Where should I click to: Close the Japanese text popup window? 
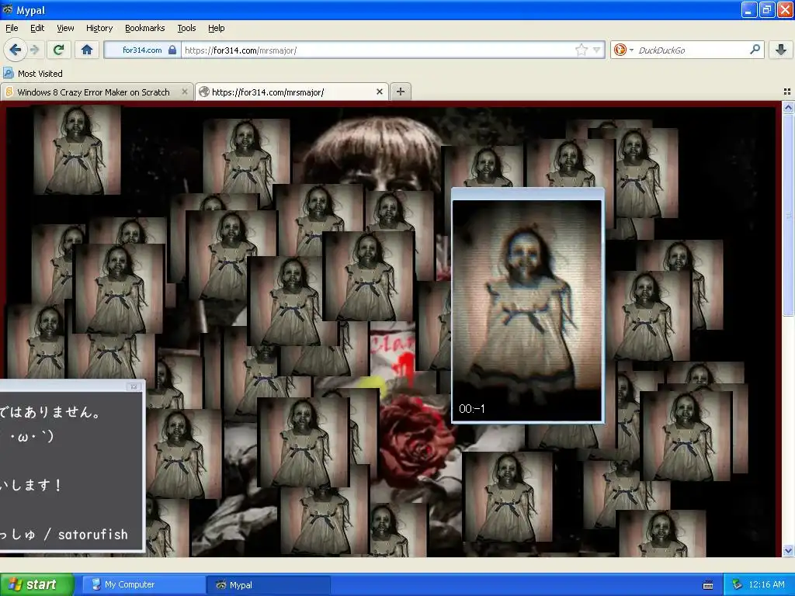point(134,386)
